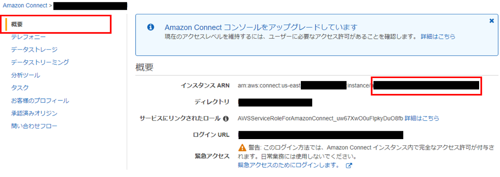Screen dimensions: 500x177
Task: Select 分析ツール from the sidebar
Action: pos(25,75)
